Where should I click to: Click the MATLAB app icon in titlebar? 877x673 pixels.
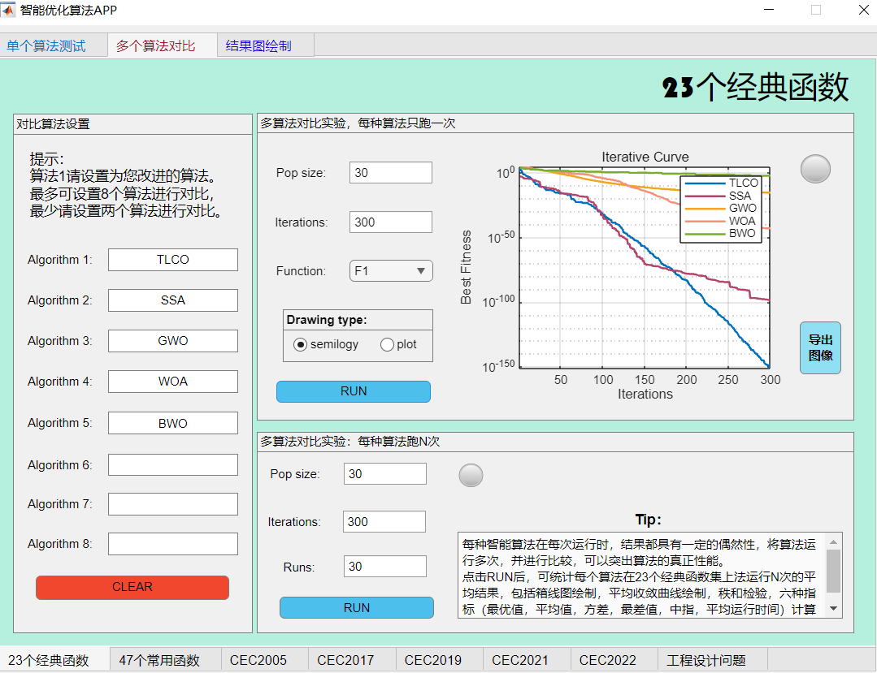11,11
